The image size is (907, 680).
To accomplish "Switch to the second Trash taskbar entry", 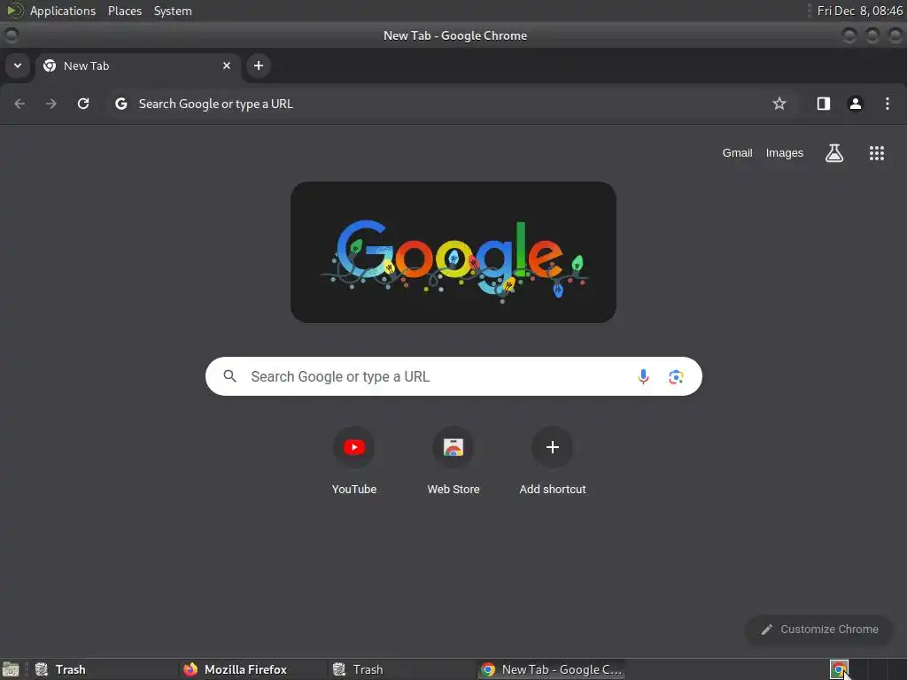I will click(401, 669).
